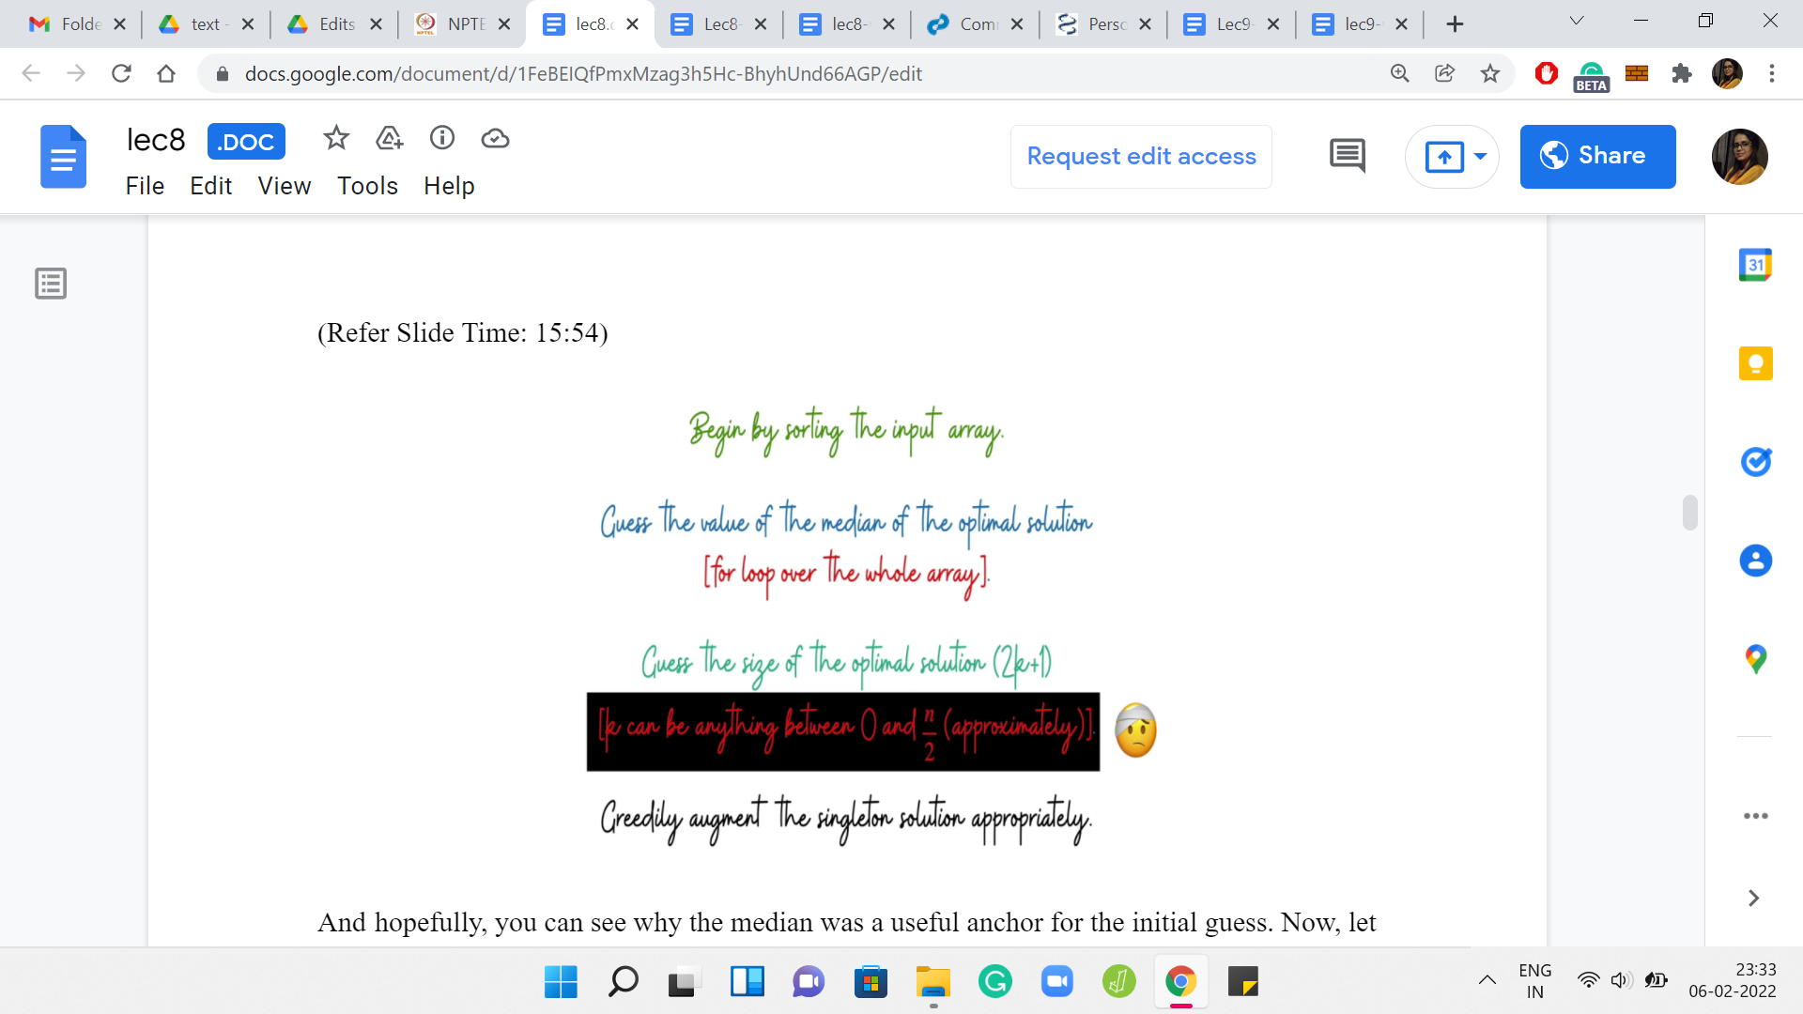The height and width of the screenshot is (1014, 1803).
Task: Show the document outline sidebar icon
Action: click(51, 284)
